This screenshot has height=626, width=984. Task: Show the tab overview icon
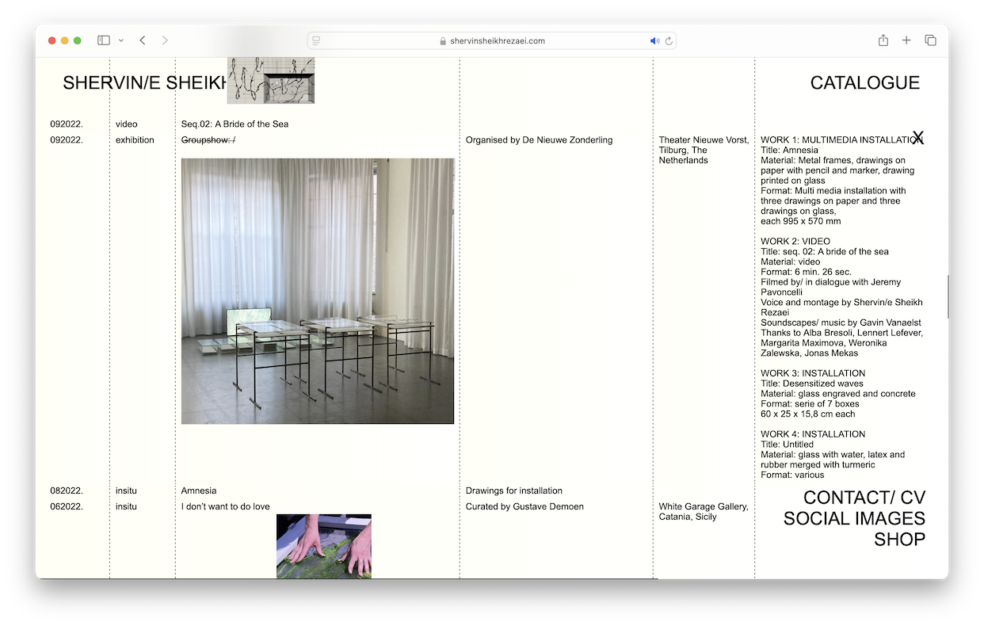pos(930,40)
